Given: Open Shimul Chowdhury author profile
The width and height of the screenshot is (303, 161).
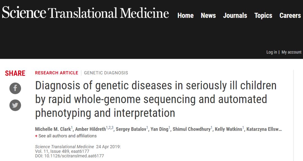Looking at the screenshot, I should (x=192, y=129).
